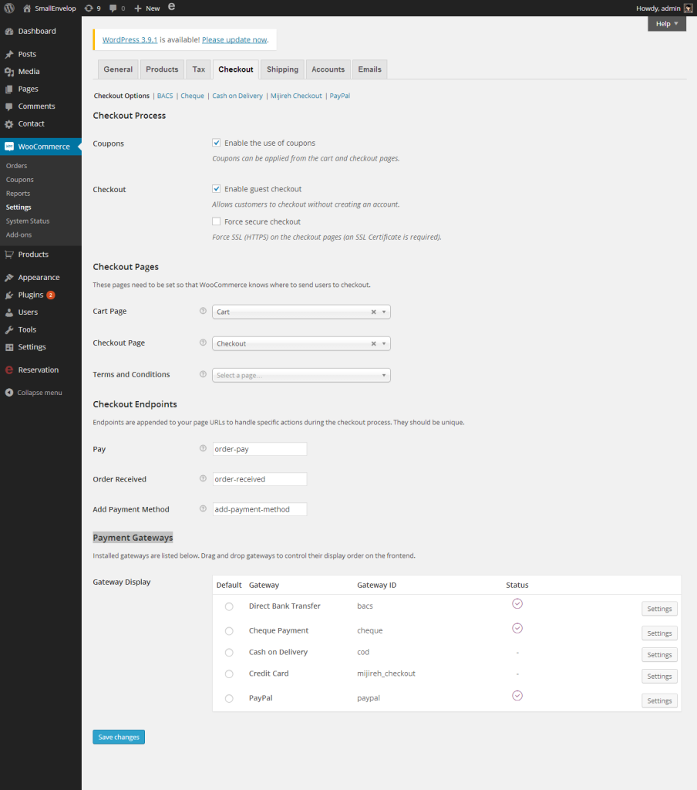This screenshot has width=697, height=790.
Task: Switch to the Products settings tab
Action: (162, 69)
